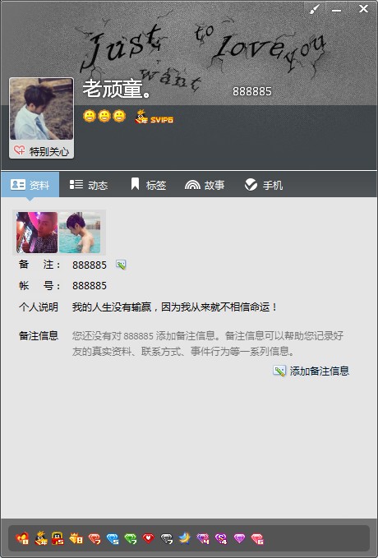This screenshot has width=378, height=558.
Task: Open the skin change paintbrush icon
Action: 315,9
